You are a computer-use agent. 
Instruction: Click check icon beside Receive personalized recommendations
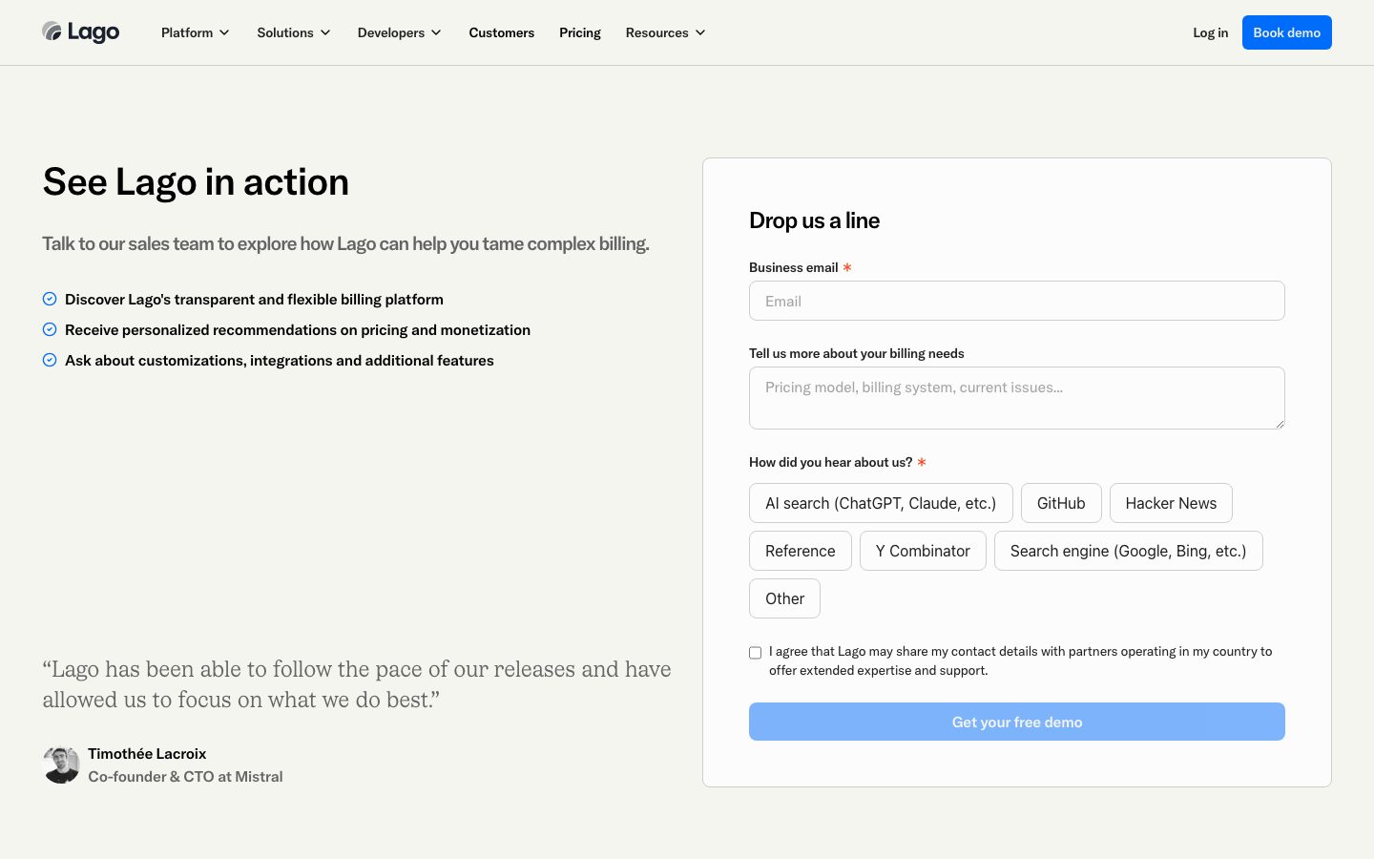50,329
